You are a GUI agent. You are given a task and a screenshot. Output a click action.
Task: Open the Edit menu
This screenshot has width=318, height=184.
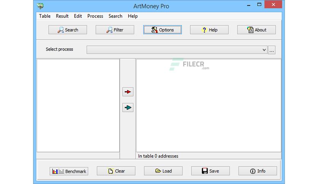pos(78,16)
